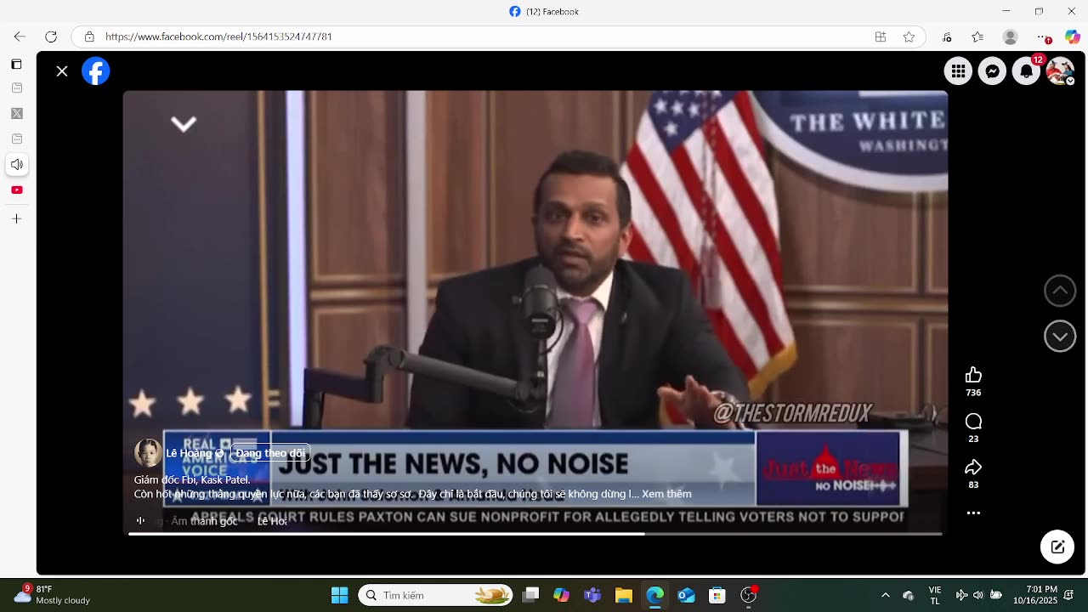Click the 'Đang theo dõi' following button

click(x=269, y=453)
